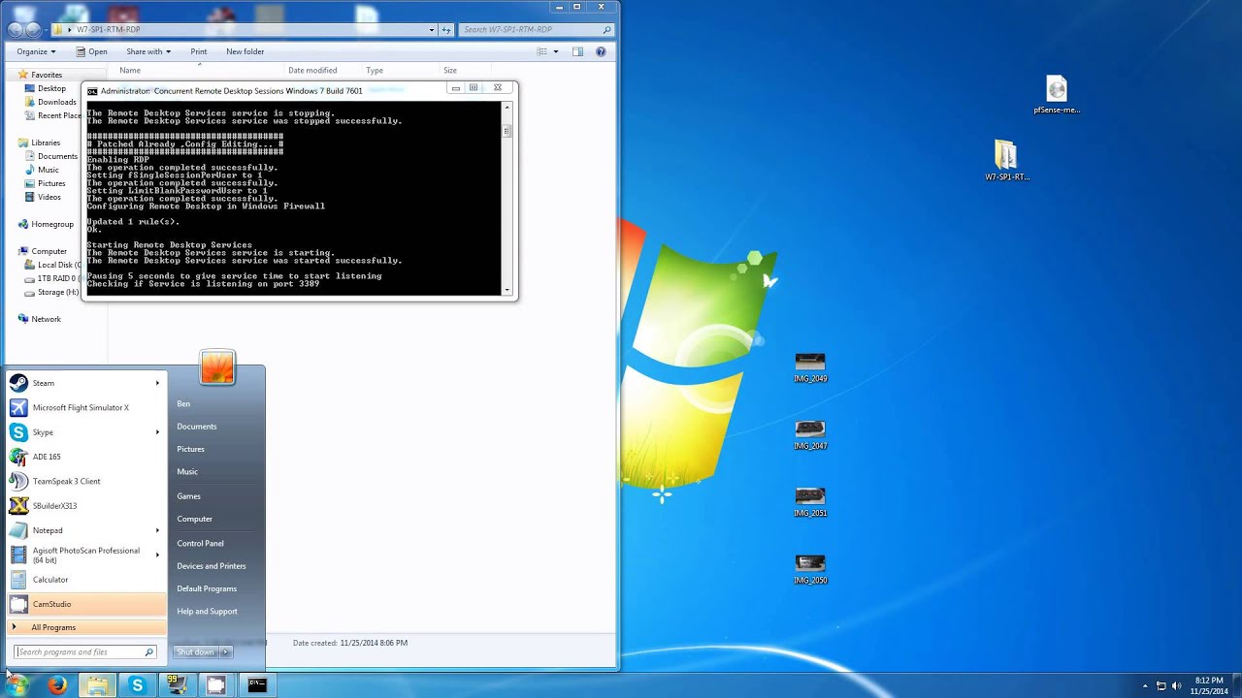
Task: Click the Shut down button
Action: [x=196, y=651]
